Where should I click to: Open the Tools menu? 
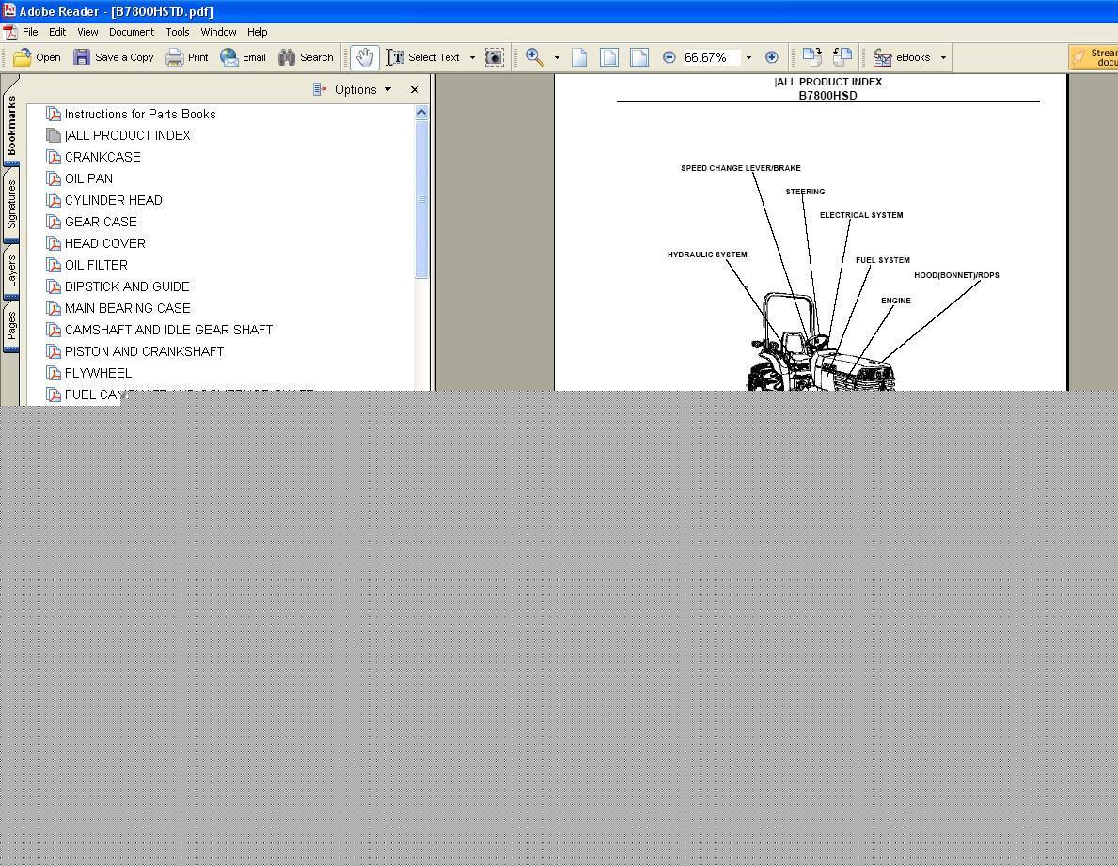pos(178,32)
